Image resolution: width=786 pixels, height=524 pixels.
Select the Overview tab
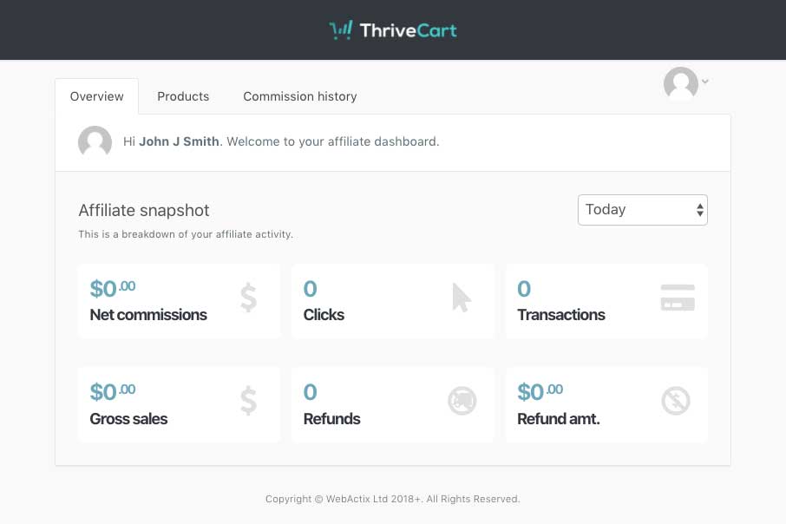(96, 96)
